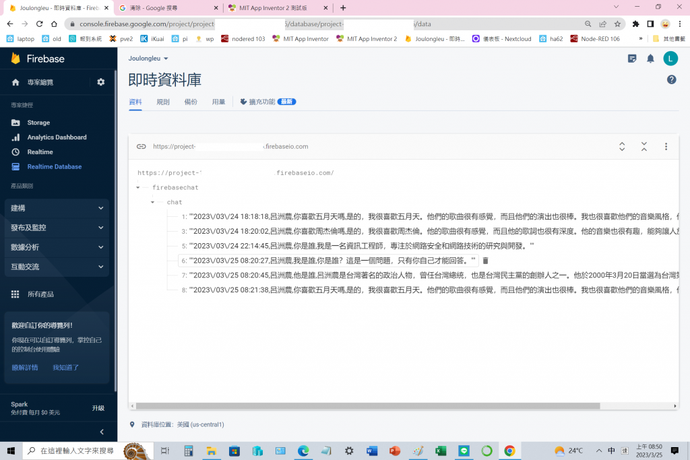Bookmark this page with star icon
Viewport: 690px width, 460px height.
(617, 24)
